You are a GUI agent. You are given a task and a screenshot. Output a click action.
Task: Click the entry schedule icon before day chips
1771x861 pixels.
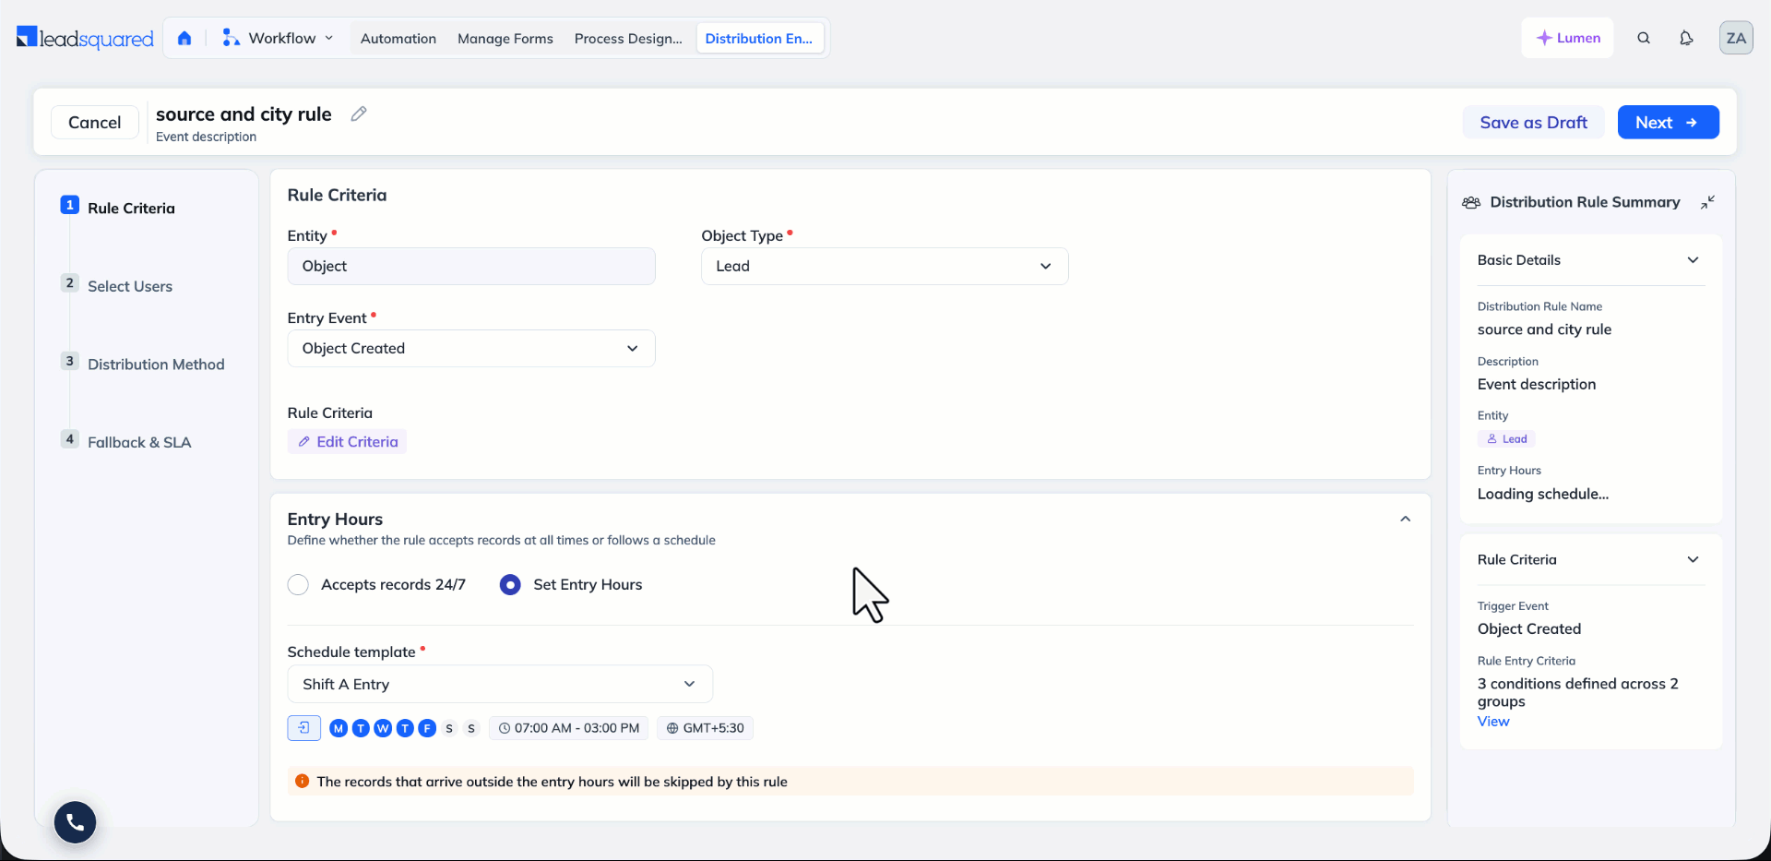click(303, 728)
